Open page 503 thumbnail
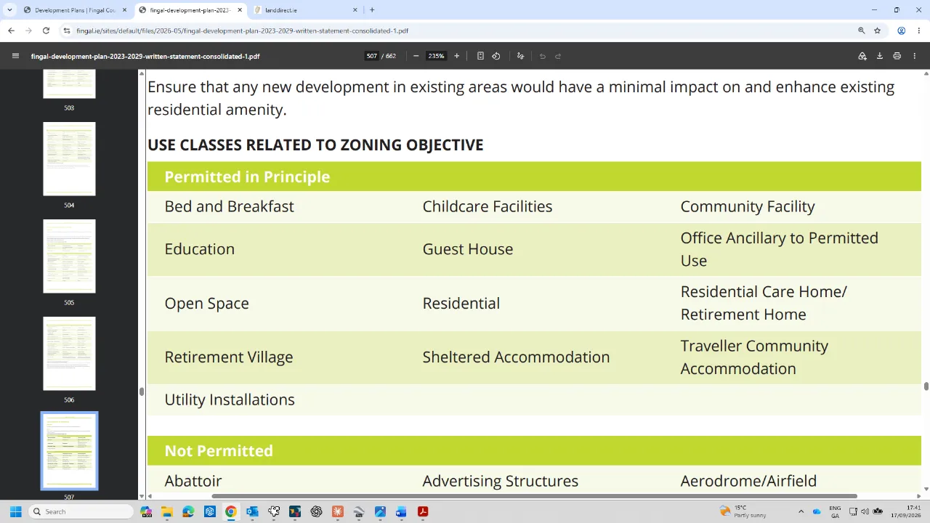The image size is (930, 523). pos(69,84)
